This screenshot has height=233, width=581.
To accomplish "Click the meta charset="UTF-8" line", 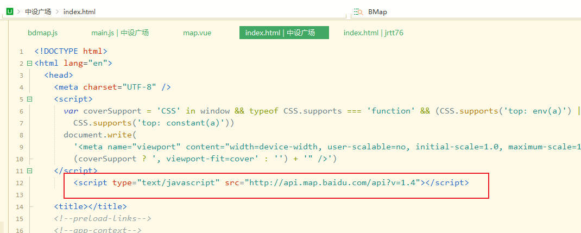I will (112, 87).
